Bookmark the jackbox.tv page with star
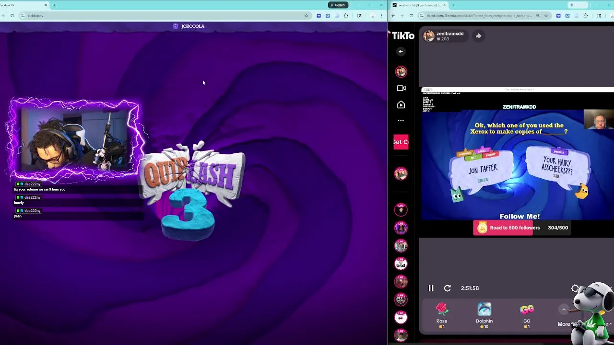 tap(306, 16)
